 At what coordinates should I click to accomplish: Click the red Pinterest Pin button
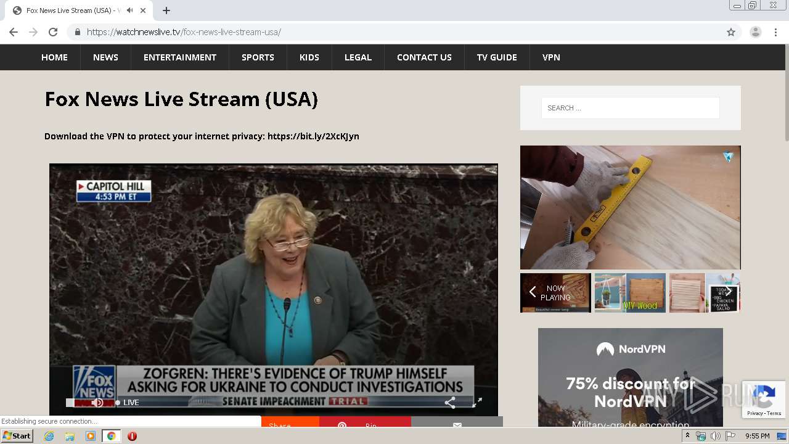365,422
